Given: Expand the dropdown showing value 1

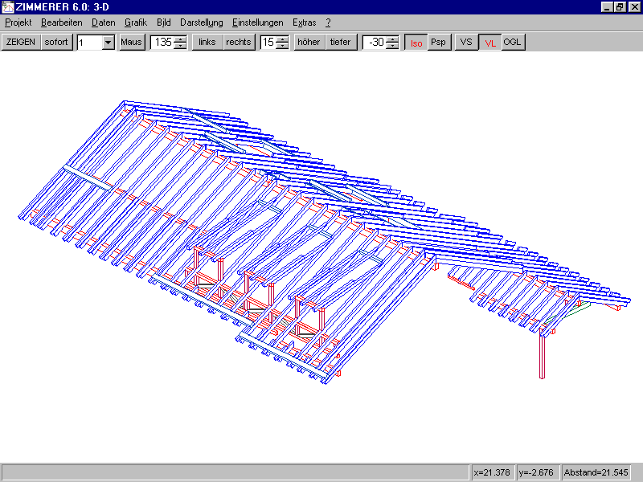Looking at the screenshot, I should point(109,43).
